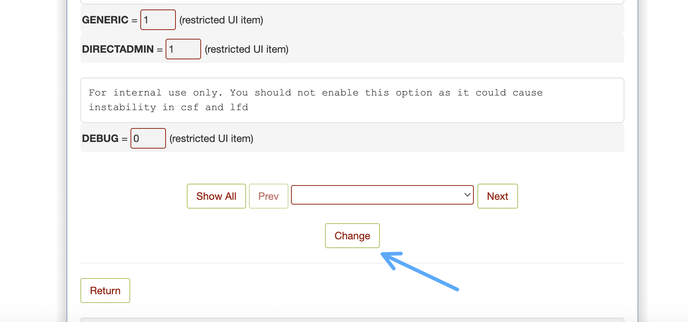Click restricted UI item note beside DIRECTADMIN
This screenshot has height=322, width=688.
[247, 49]
